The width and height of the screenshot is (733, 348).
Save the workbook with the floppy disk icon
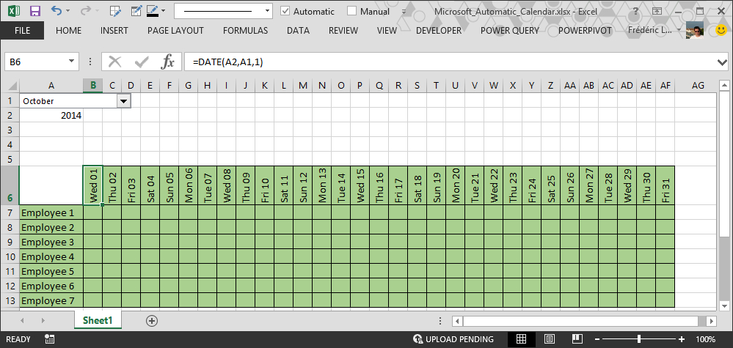pos(34,11)
